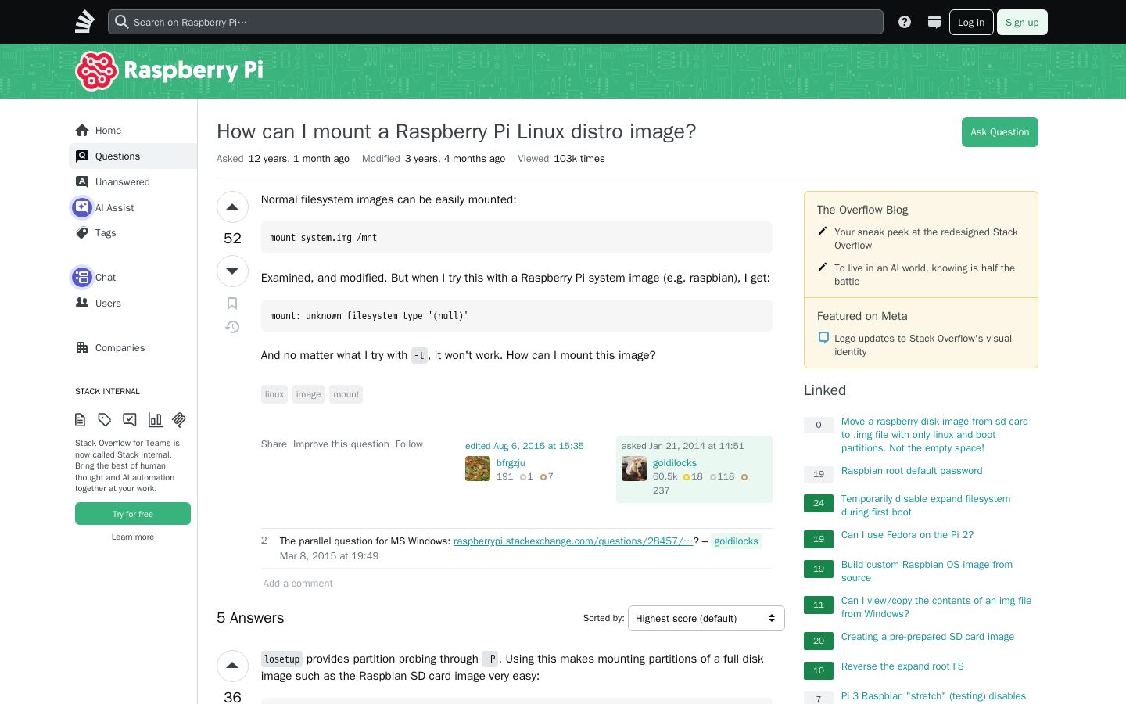Open bfrgzju's user profile link
1126x704 pixels.
pos(511,463)
